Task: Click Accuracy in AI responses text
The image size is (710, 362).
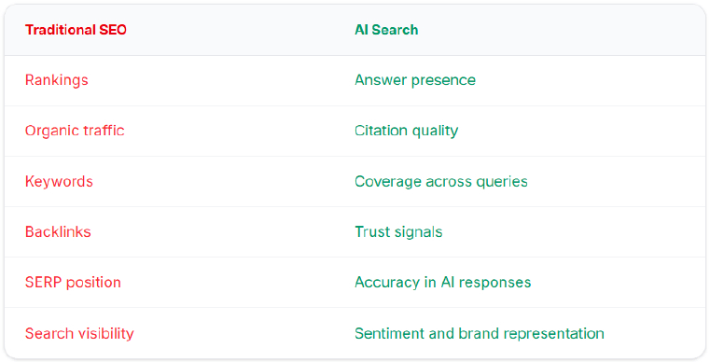Action: pyautogui.click(x=443, y=283)
